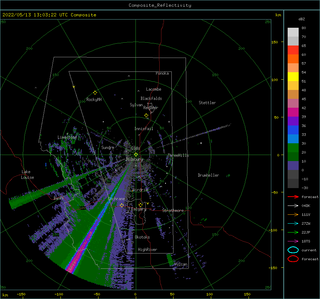
Task: Click the Stettler town label
Action: (x=207, y=103)
